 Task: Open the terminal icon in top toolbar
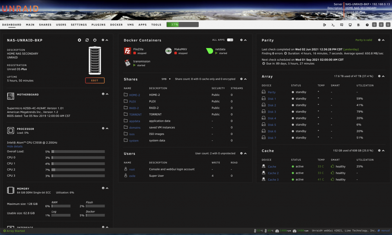(x=333, y=25)
